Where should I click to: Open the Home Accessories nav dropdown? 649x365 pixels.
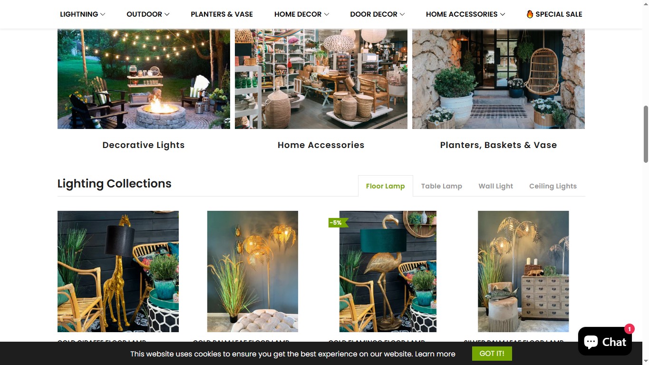point(465,14)
